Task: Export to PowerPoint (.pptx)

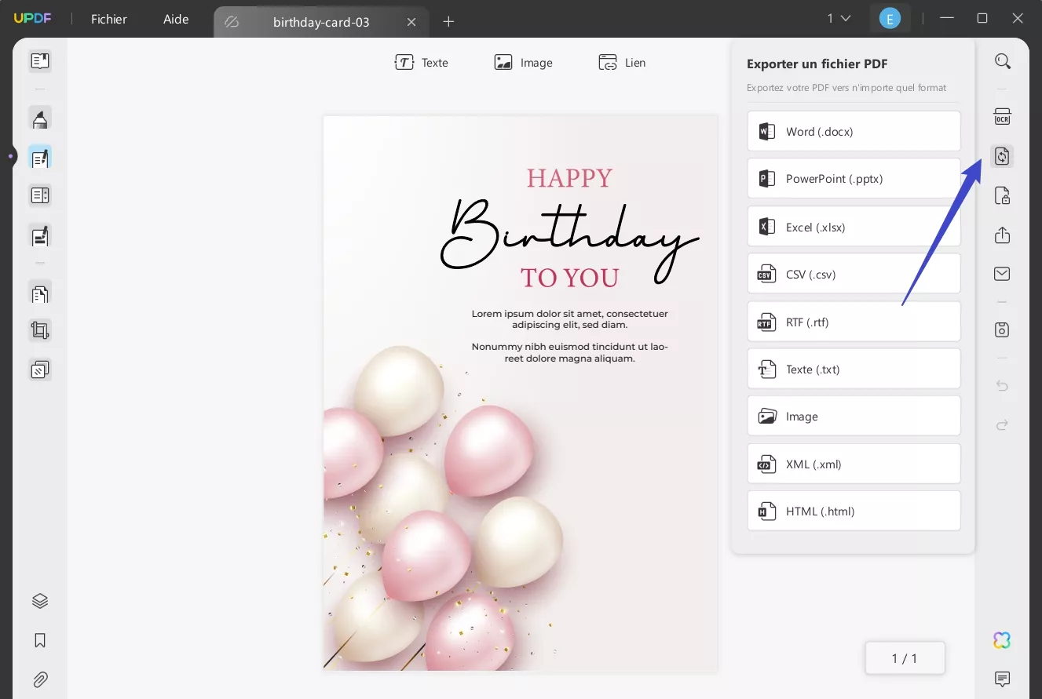Action: tap(854, 178)
